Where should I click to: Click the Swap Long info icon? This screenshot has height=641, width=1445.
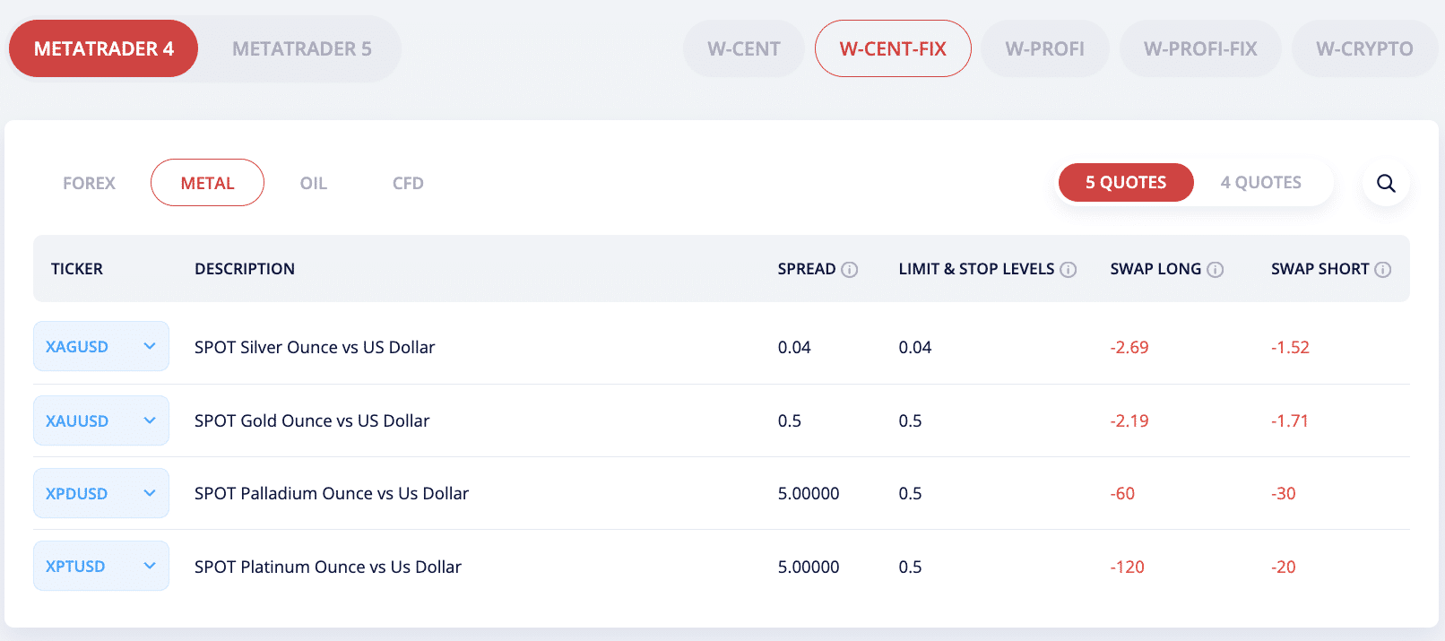(1216, 269)
